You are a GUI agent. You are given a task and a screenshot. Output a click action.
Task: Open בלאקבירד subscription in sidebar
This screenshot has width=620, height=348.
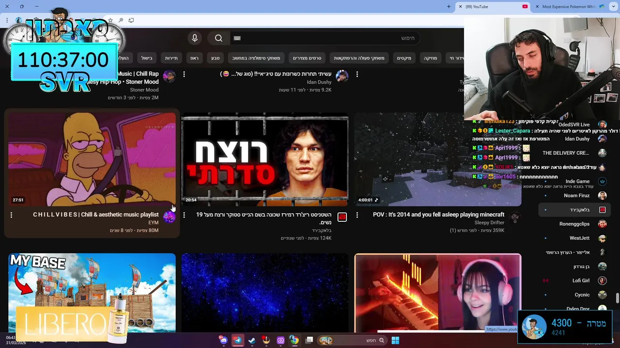(574, 210)
